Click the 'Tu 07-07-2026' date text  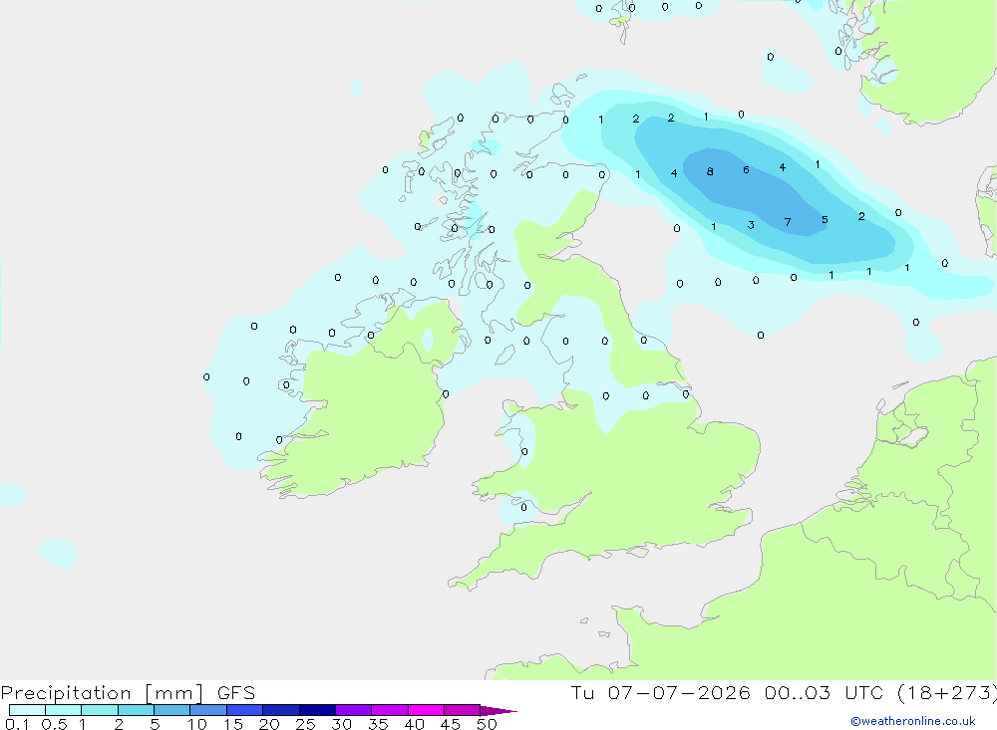(x=661, y=693)
